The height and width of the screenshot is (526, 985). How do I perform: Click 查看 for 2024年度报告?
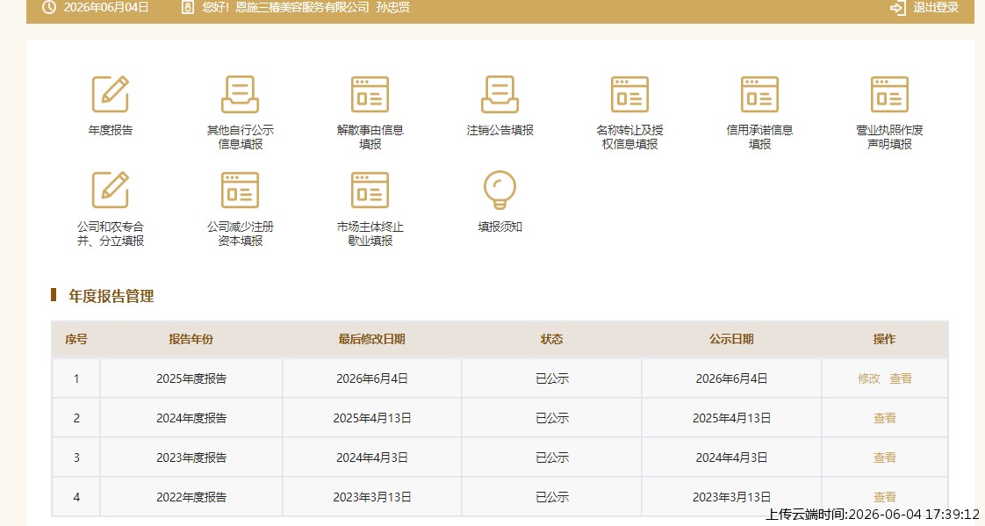pos(885,418)
